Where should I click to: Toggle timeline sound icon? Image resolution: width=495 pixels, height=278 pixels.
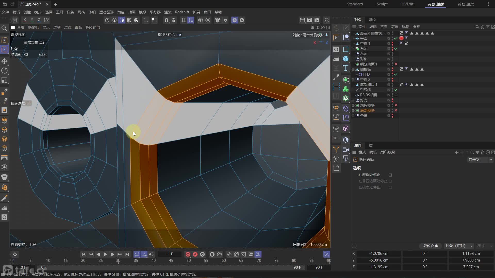151,254
